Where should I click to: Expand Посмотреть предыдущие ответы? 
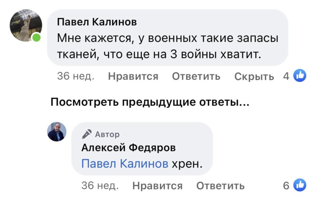pyautogui.click(x=150, y=102)
